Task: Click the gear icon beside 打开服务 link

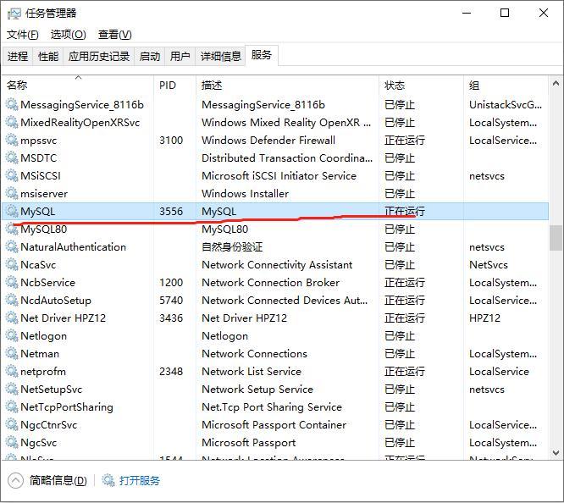Action: 108,480
